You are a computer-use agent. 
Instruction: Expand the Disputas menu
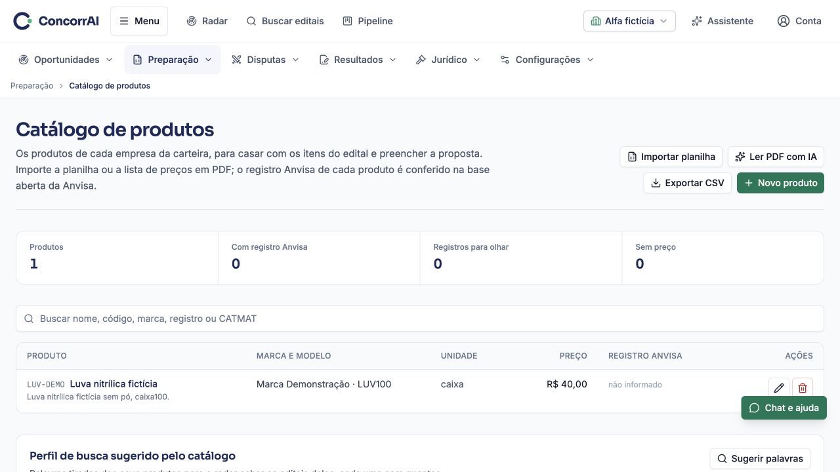(265, 60)
